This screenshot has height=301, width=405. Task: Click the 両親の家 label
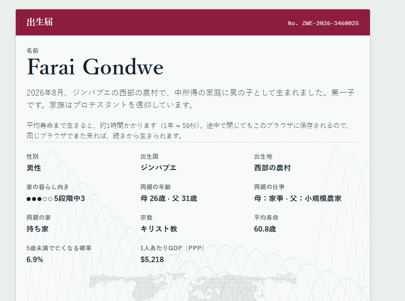click(x=39, y=217)
